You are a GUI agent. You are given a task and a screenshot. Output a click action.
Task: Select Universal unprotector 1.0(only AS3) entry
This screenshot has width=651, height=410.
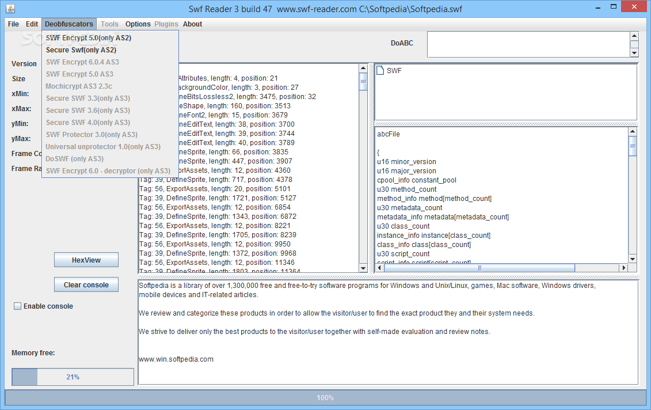[x=110, y=146]
